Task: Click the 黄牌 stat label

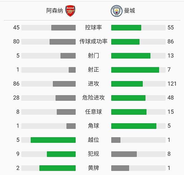Action: tap(93, 168)
